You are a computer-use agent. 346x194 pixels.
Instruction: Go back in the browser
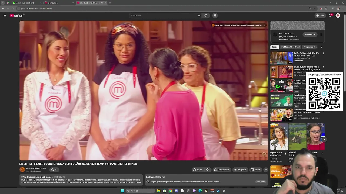point(3,8)
